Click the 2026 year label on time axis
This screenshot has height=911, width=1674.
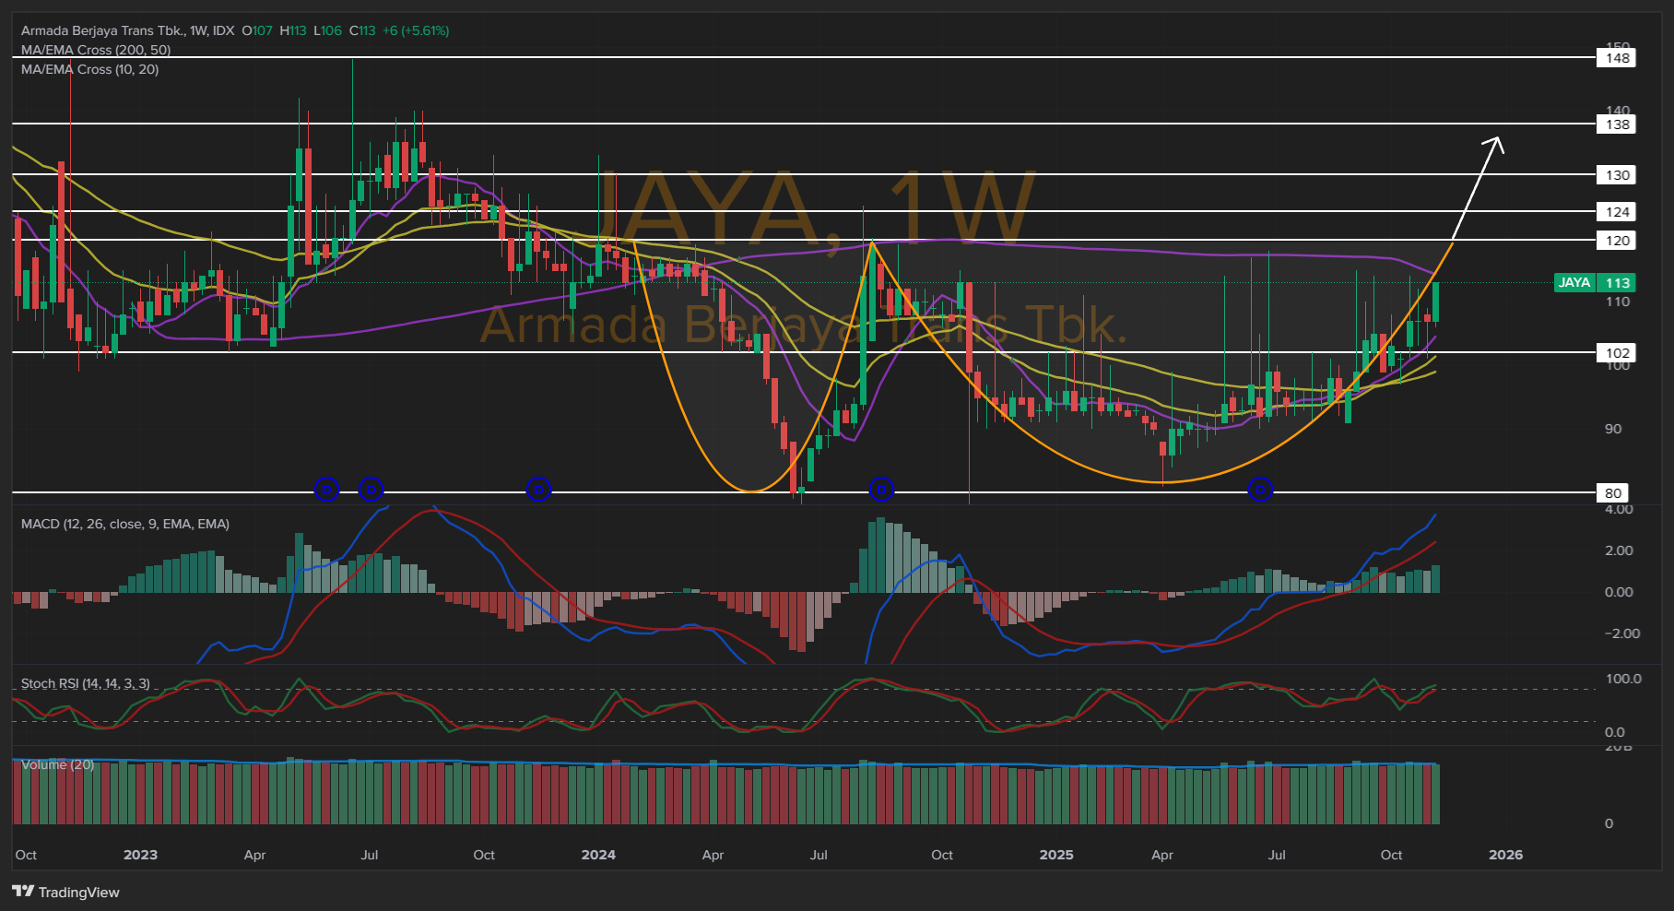click(x=1506, y=855)
